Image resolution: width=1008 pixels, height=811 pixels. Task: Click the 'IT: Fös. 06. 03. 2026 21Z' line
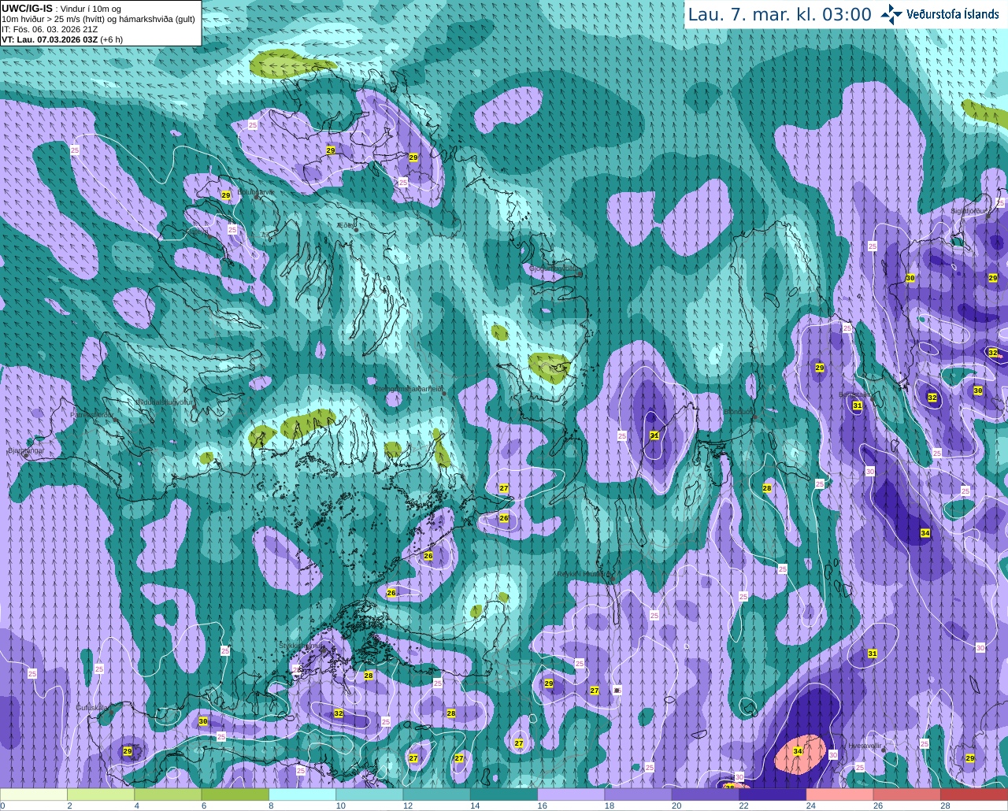pos(50,29)
